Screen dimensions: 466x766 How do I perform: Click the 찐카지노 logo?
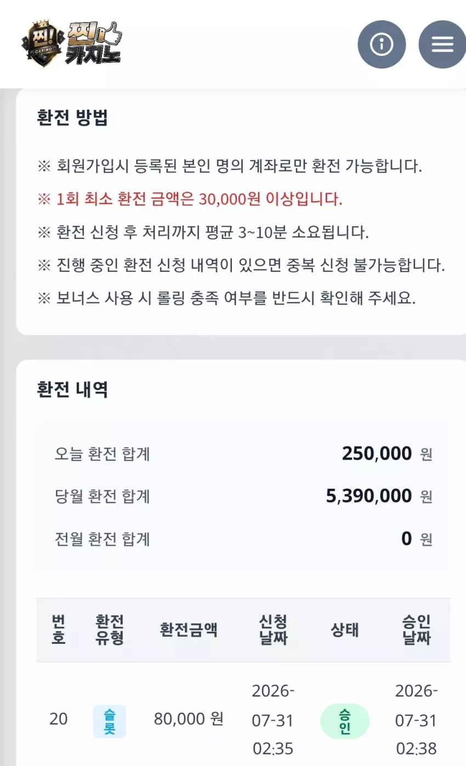[x=72, y=44]
